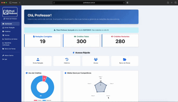Viewport: 178px width, 102px height.
Task: Click the chart icon beside Relatórios de Notas
Action: point(3,39)
